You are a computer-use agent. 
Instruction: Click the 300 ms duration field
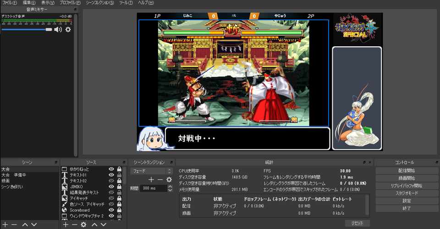click(x=153, y=188)
